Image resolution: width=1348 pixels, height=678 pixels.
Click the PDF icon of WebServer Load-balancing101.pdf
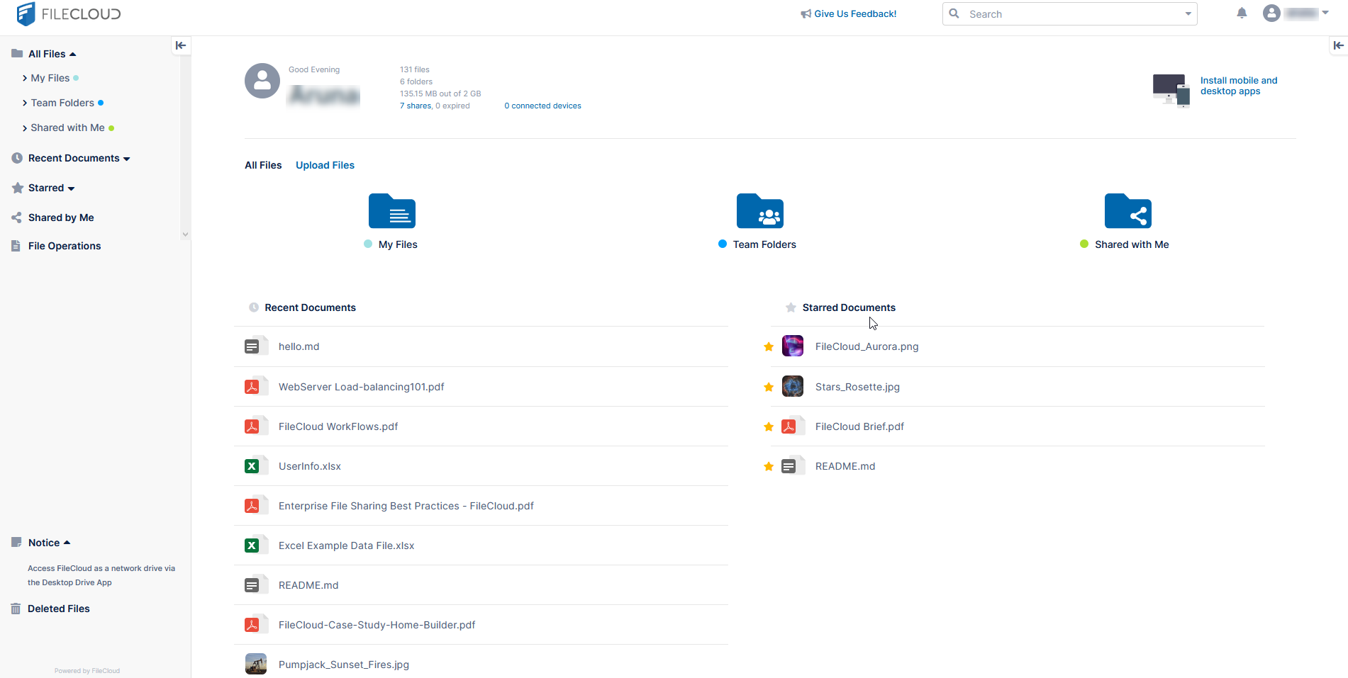coord(255,386)
